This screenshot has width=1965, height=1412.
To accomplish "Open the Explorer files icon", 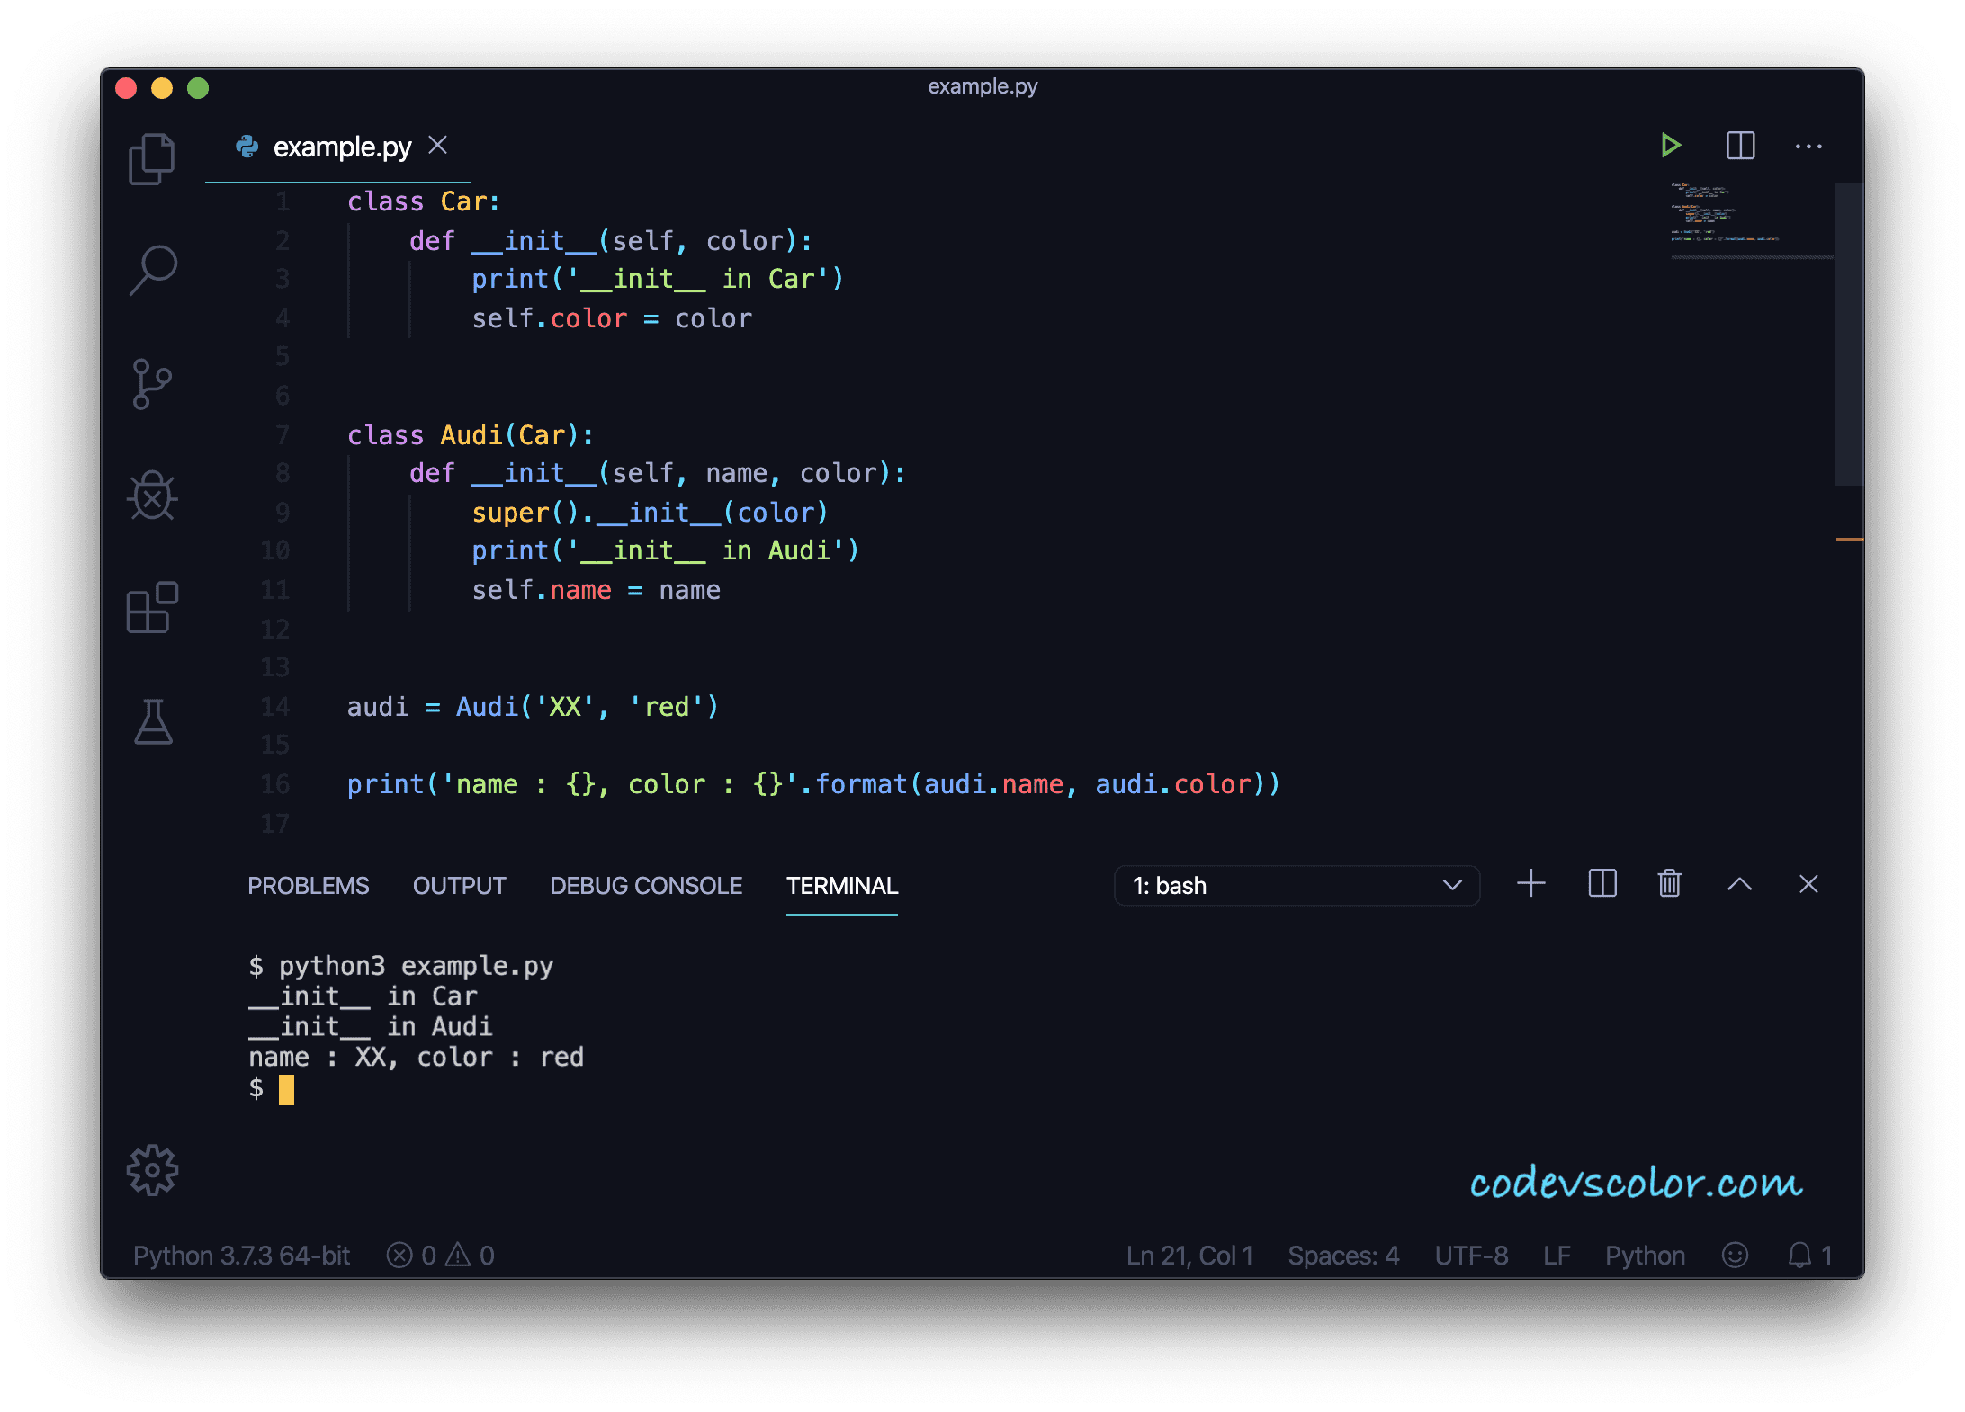I will [x=152, y=159].
